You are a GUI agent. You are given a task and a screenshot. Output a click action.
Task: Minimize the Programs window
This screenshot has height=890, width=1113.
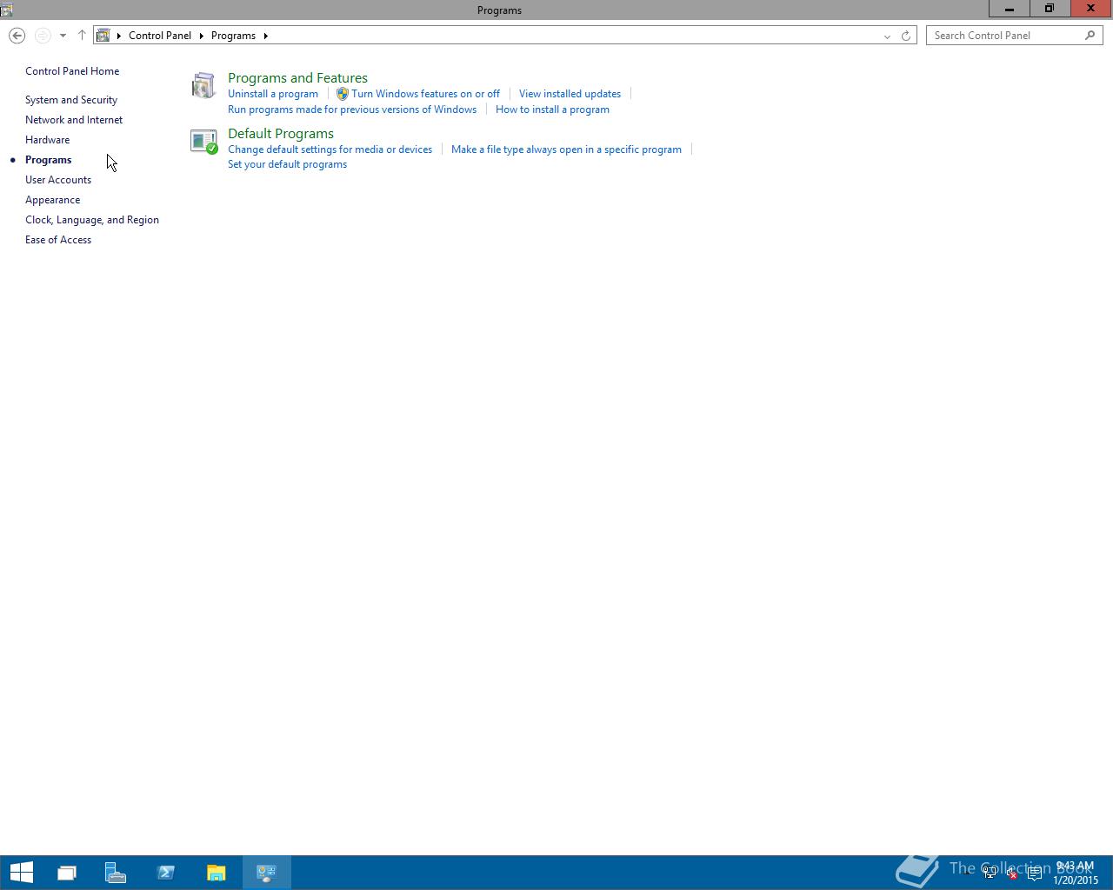(1009, 9)
